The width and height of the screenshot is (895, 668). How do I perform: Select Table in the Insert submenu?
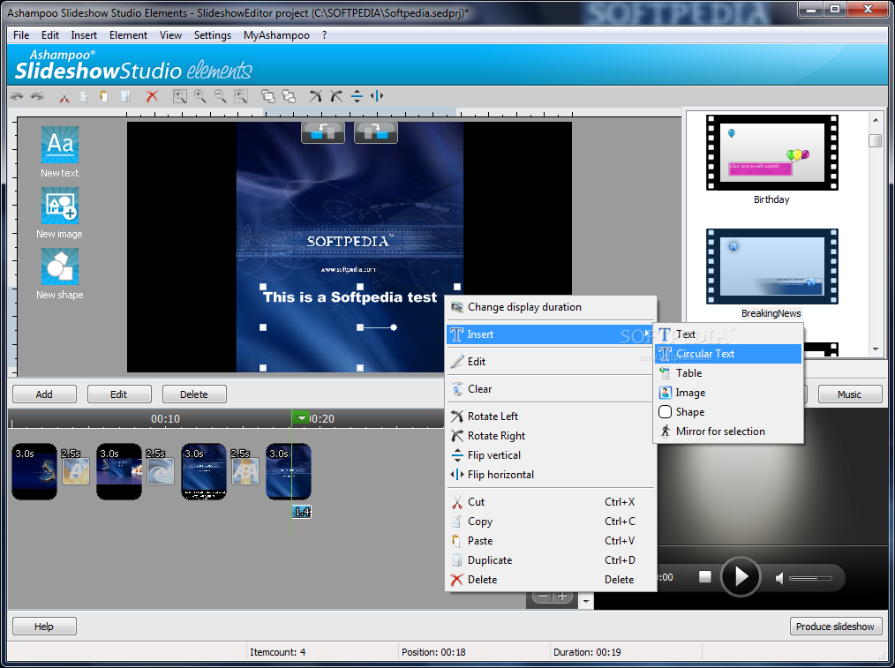(x=728, y=373)
